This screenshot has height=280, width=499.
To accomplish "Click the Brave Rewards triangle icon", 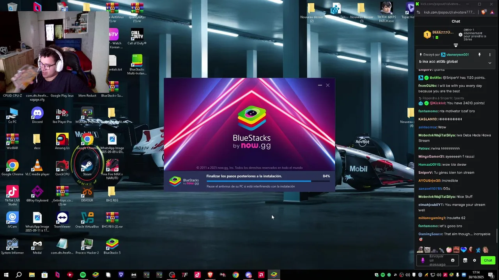I will (x=492, y=12).
